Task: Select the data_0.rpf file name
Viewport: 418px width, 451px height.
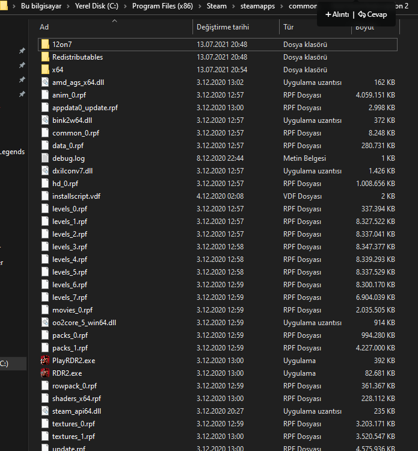Action: (68, 146)
